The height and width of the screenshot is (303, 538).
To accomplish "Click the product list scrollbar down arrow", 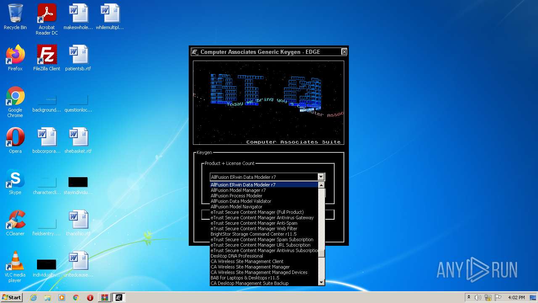I will pyautogui.click(x=321, y=282).
